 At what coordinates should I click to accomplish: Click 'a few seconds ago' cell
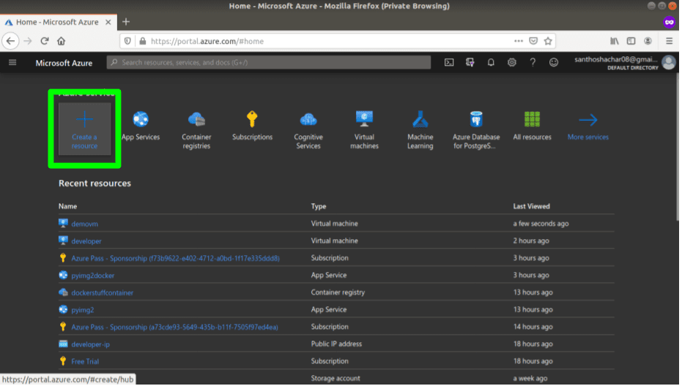[541, 224]
